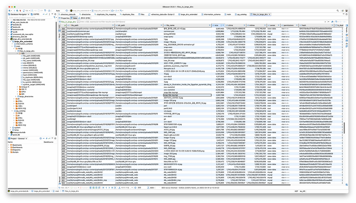356x203 pixels.
Task: Toggle is_duplicate checkbox in row 552
Action: pos(343,183)
